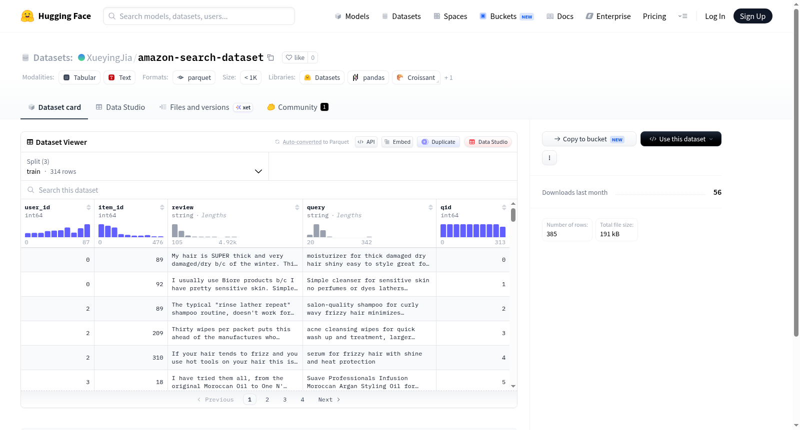Switch to the Dataset card tab
The width and height of the screenshot is (800, 430).
point(54,107)
